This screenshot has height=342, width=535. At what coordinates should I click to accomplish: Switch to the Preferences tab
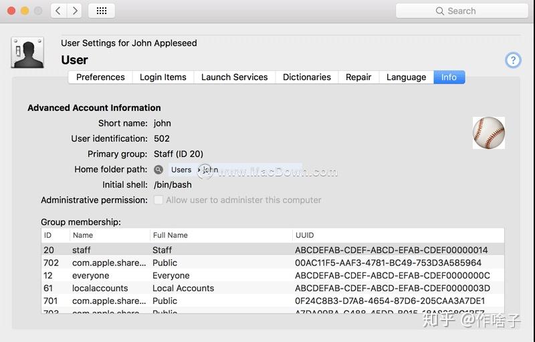(100, 77)
